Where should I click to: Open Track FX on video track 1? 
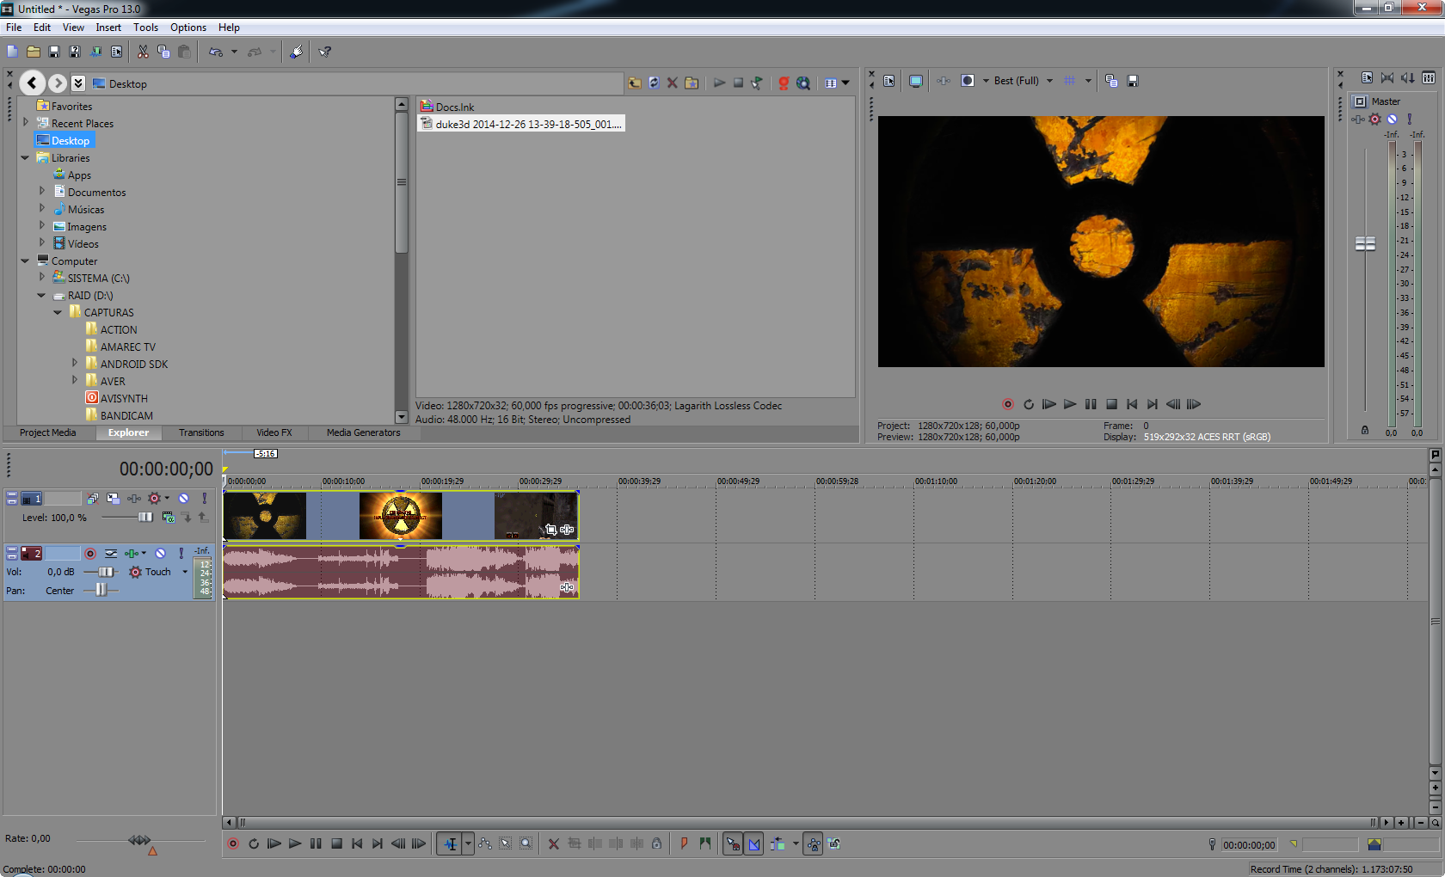(x=134, y=499)
